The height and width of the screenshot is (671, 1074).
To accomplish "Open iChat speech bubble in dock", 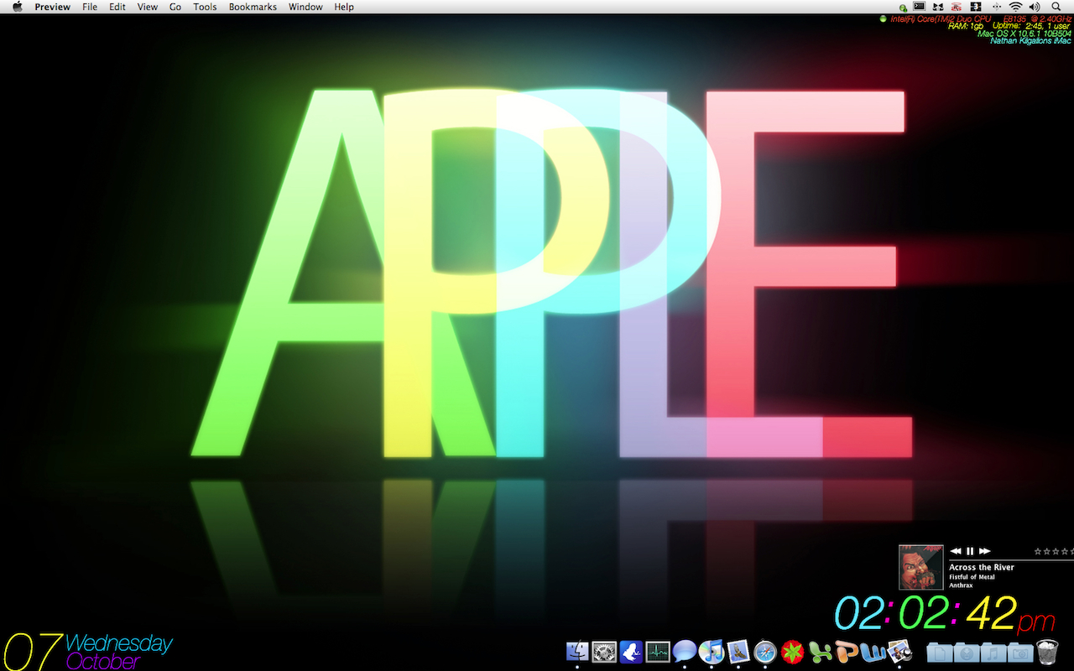I will 685,651.
